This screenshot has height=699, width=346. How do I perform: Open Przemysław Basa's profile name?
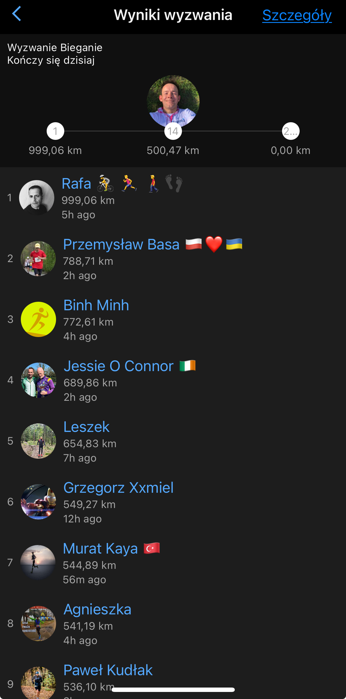pyautogui.click(x=121, y=244)
